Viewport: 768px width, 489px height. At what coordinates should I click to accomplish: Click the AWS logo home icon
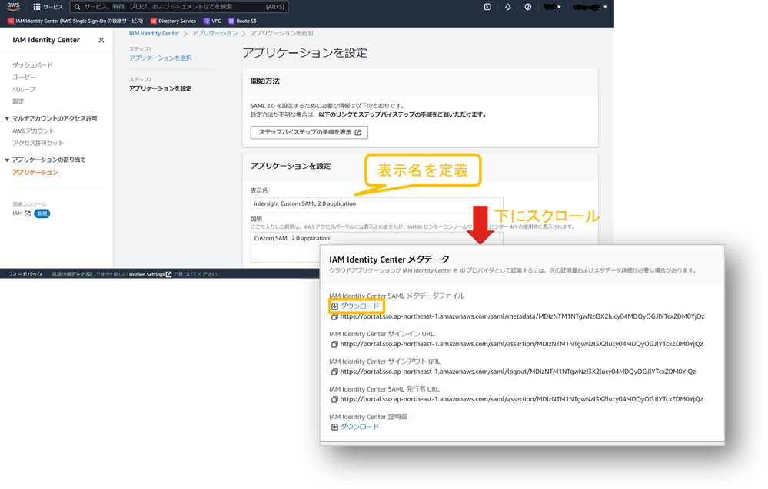point(13,6)
